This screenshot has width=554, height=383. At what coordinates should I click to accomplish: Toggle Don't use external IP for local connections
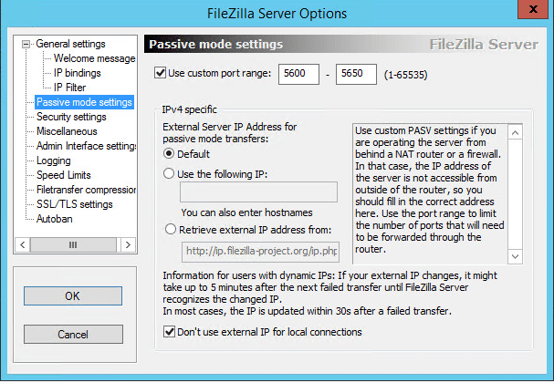[x=169, y=332]
